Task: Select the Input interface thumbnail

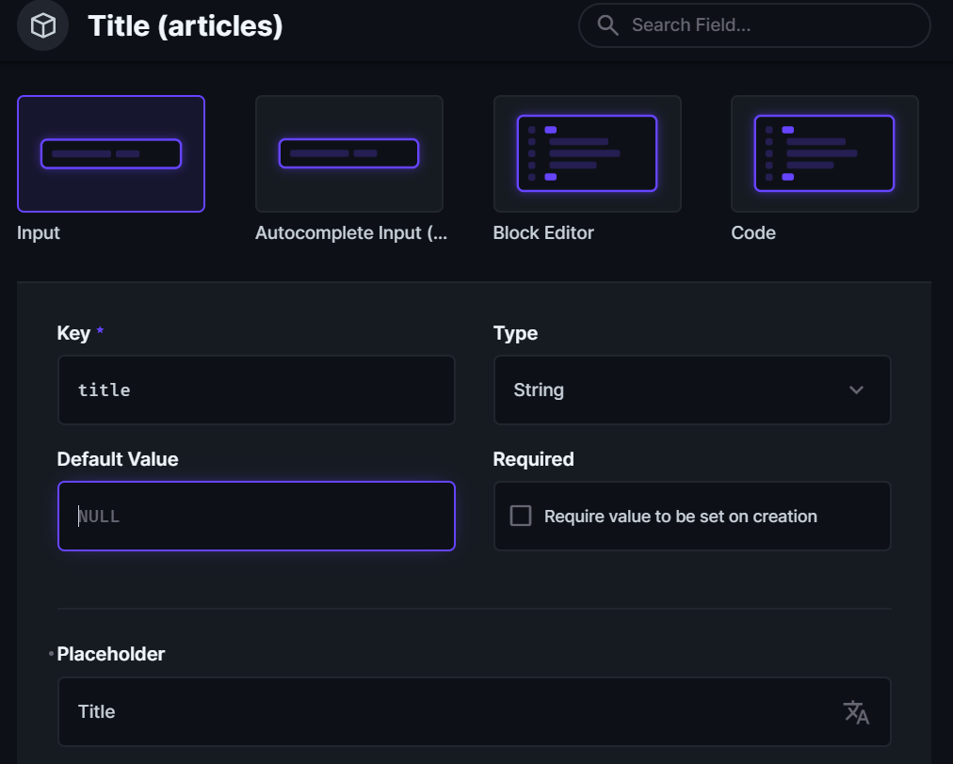Action: (111, 153)
